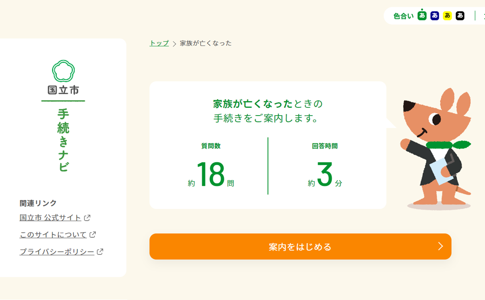Click the 家族が亡くなった breadcrumb text

tap(206, 43)
